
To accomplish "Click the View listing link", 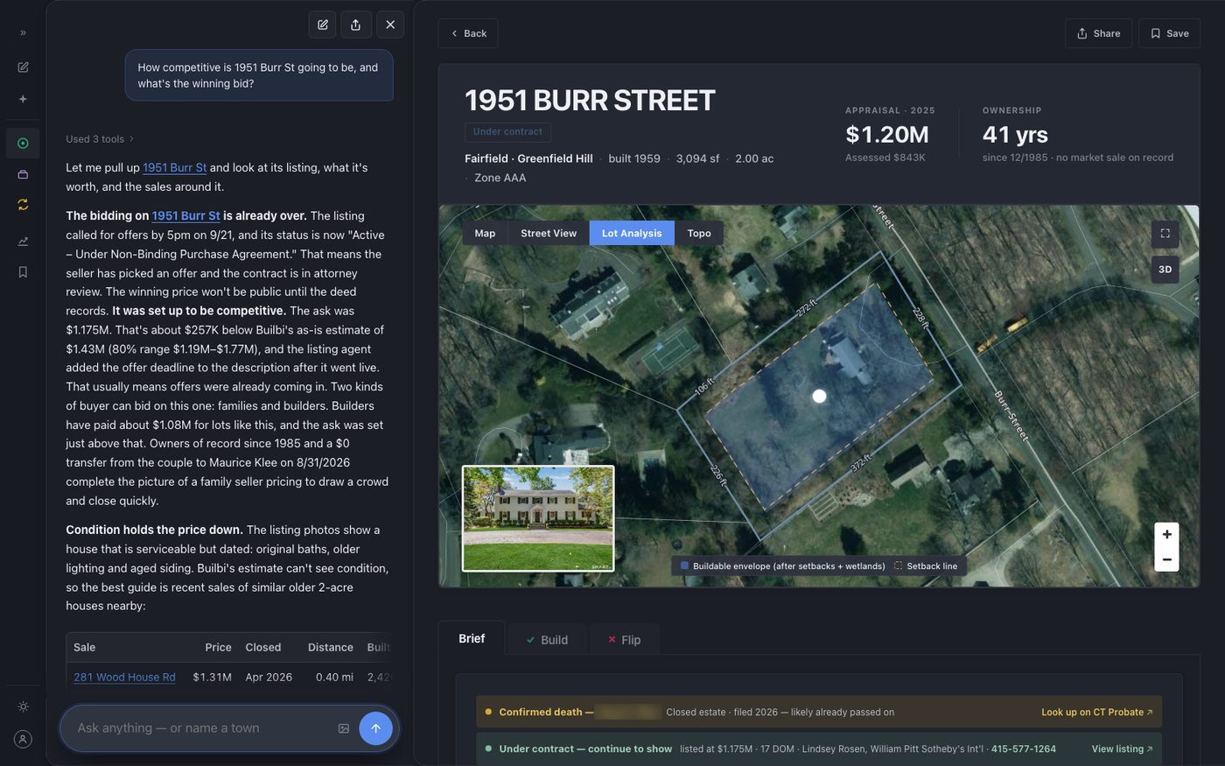I will click(x=1122, y=748).
